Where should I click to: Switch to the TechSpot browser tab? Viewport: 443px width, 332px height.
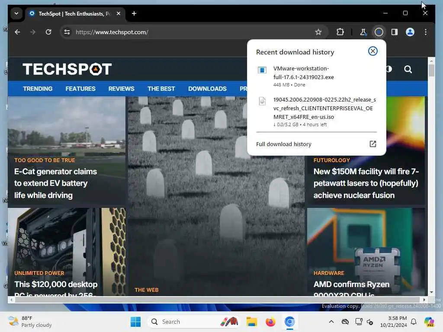pyautogui.click(x=75, y=13)
